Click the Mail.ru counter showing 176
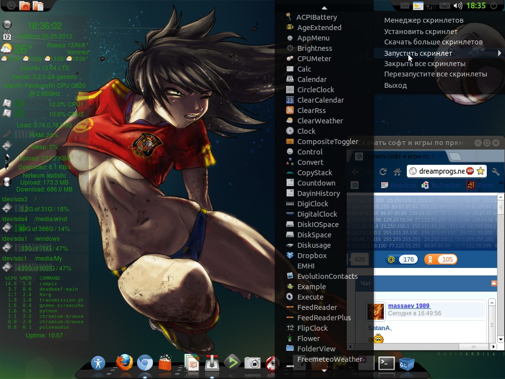This screenshot has height=379, width=505. point(401,260)
